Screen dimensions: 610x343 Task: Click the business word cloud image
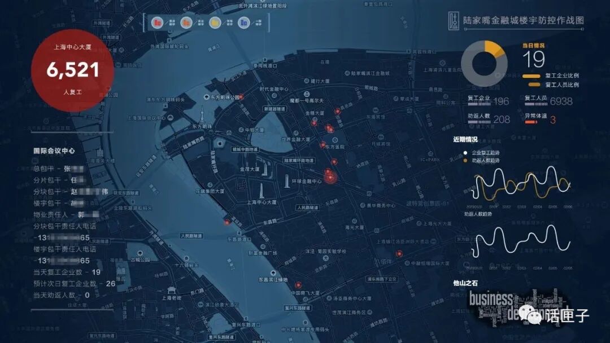pos(517,309)
